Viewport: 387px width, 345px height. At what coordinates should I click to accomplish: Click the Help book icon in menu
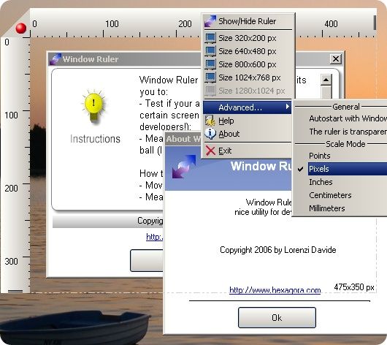(x=210, y=121)
